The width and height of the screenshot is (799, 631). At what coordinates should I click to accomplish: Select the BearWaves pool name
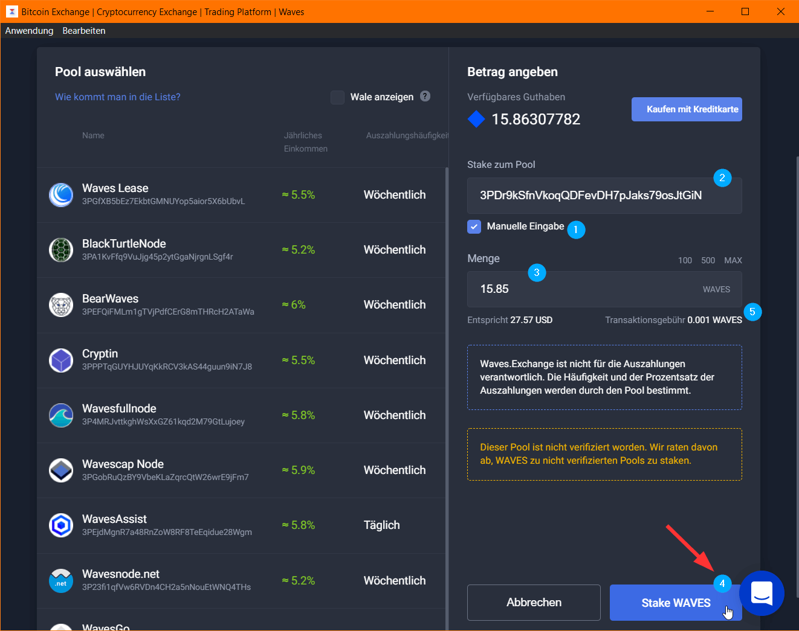tap(110, 299)
